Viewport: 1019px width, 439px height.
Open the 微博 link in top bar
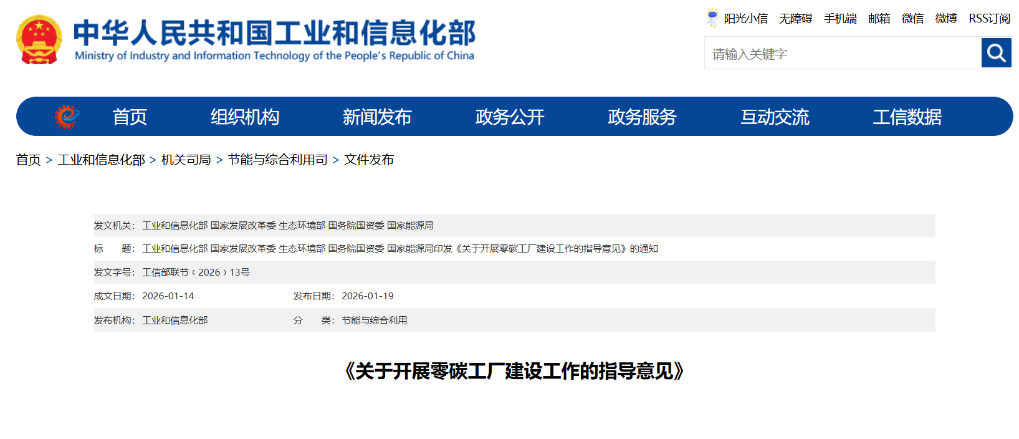pos(945,19)
